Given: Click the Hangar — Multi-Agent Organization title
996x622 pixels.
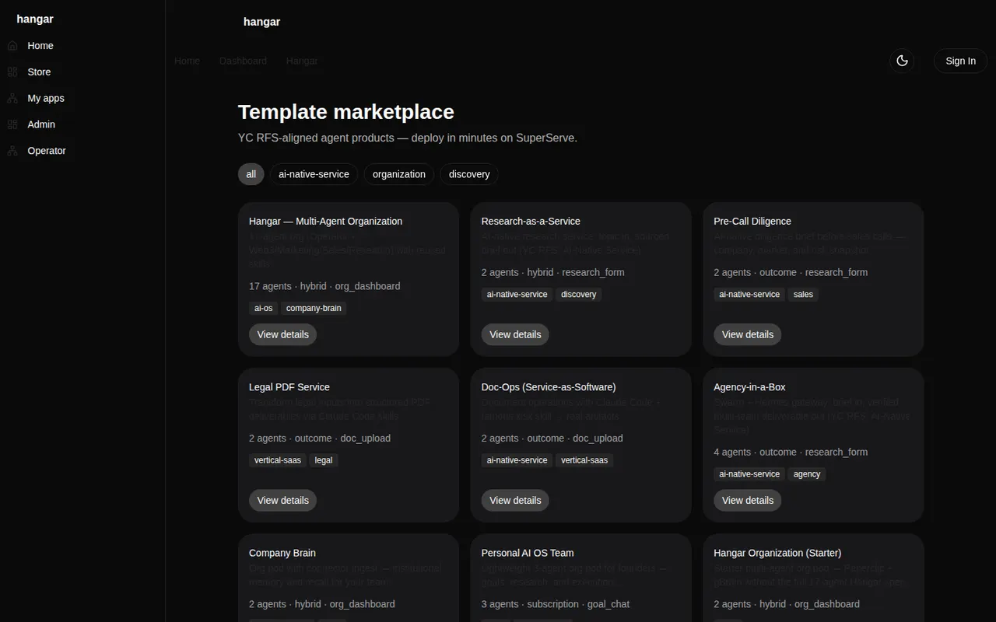Looking at the screenshot, I should 325,221.
